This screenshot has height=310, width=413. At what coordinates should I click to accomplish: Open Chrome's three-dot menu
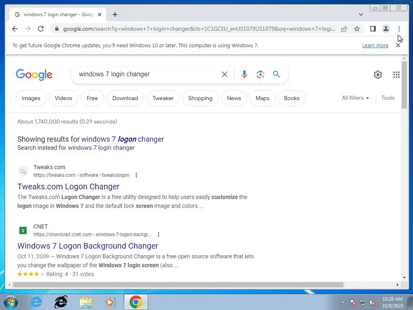coord(399,29)
